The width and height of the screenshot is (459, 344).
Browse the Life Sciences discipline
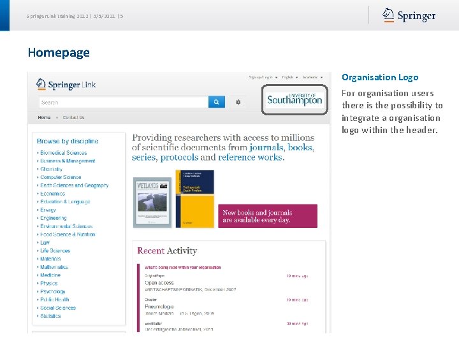click(x=55, y=251)
